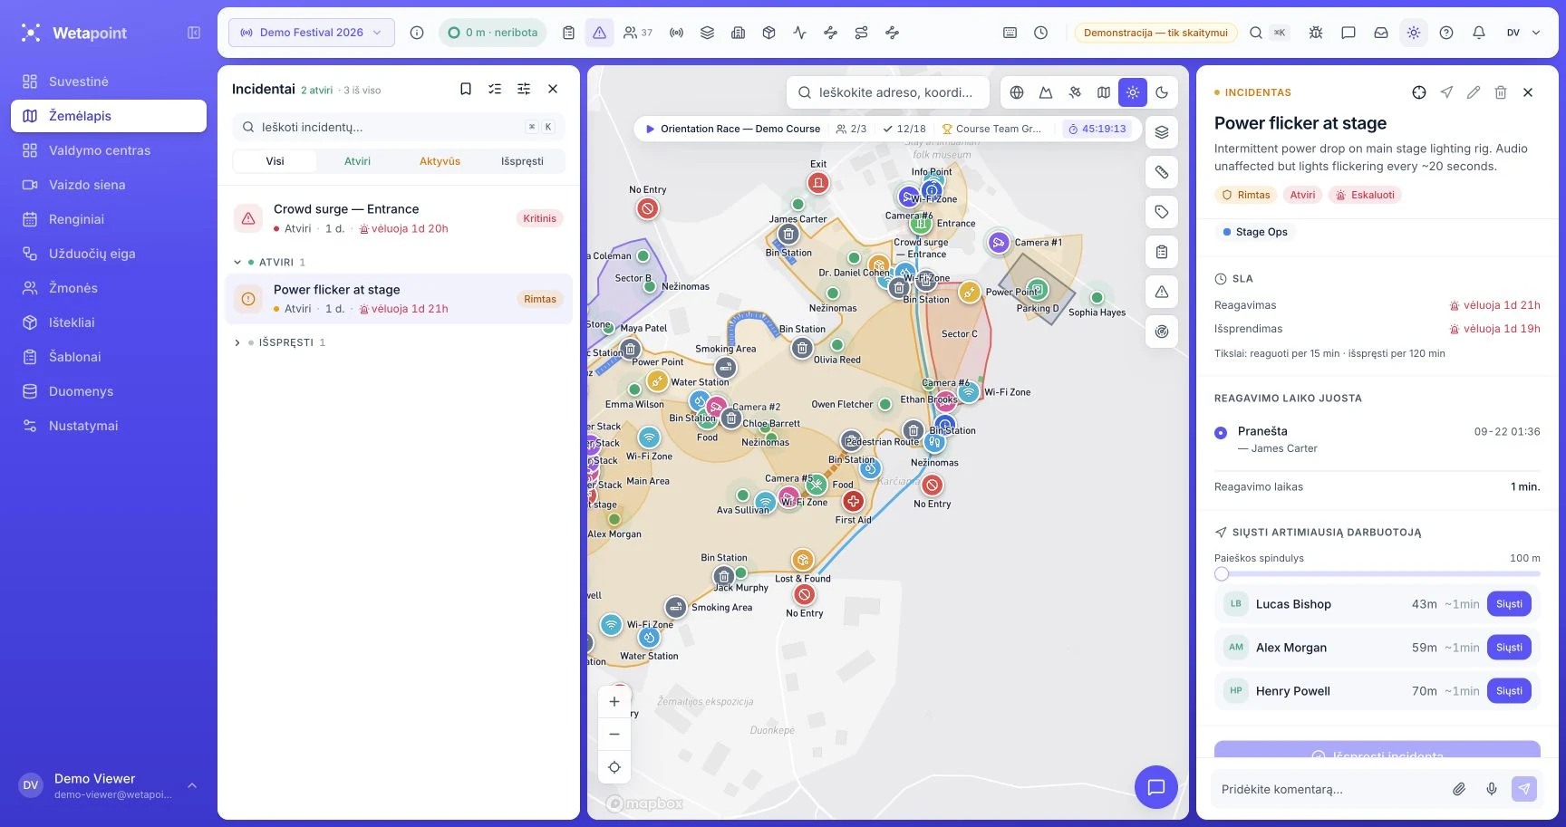Open the 3D box icon in top toolbar

coord(768,33)
